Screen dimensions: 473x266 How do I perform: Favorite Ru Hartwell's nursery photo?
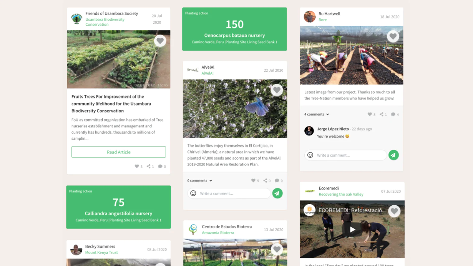393,36
